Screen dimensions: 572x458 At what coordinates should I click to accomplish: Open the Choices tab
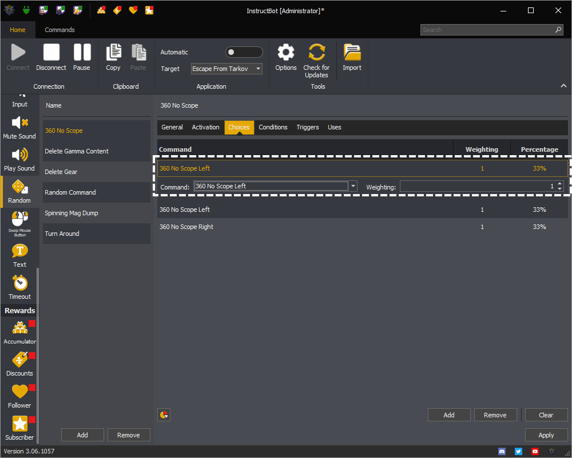click(x=239, y=128)
